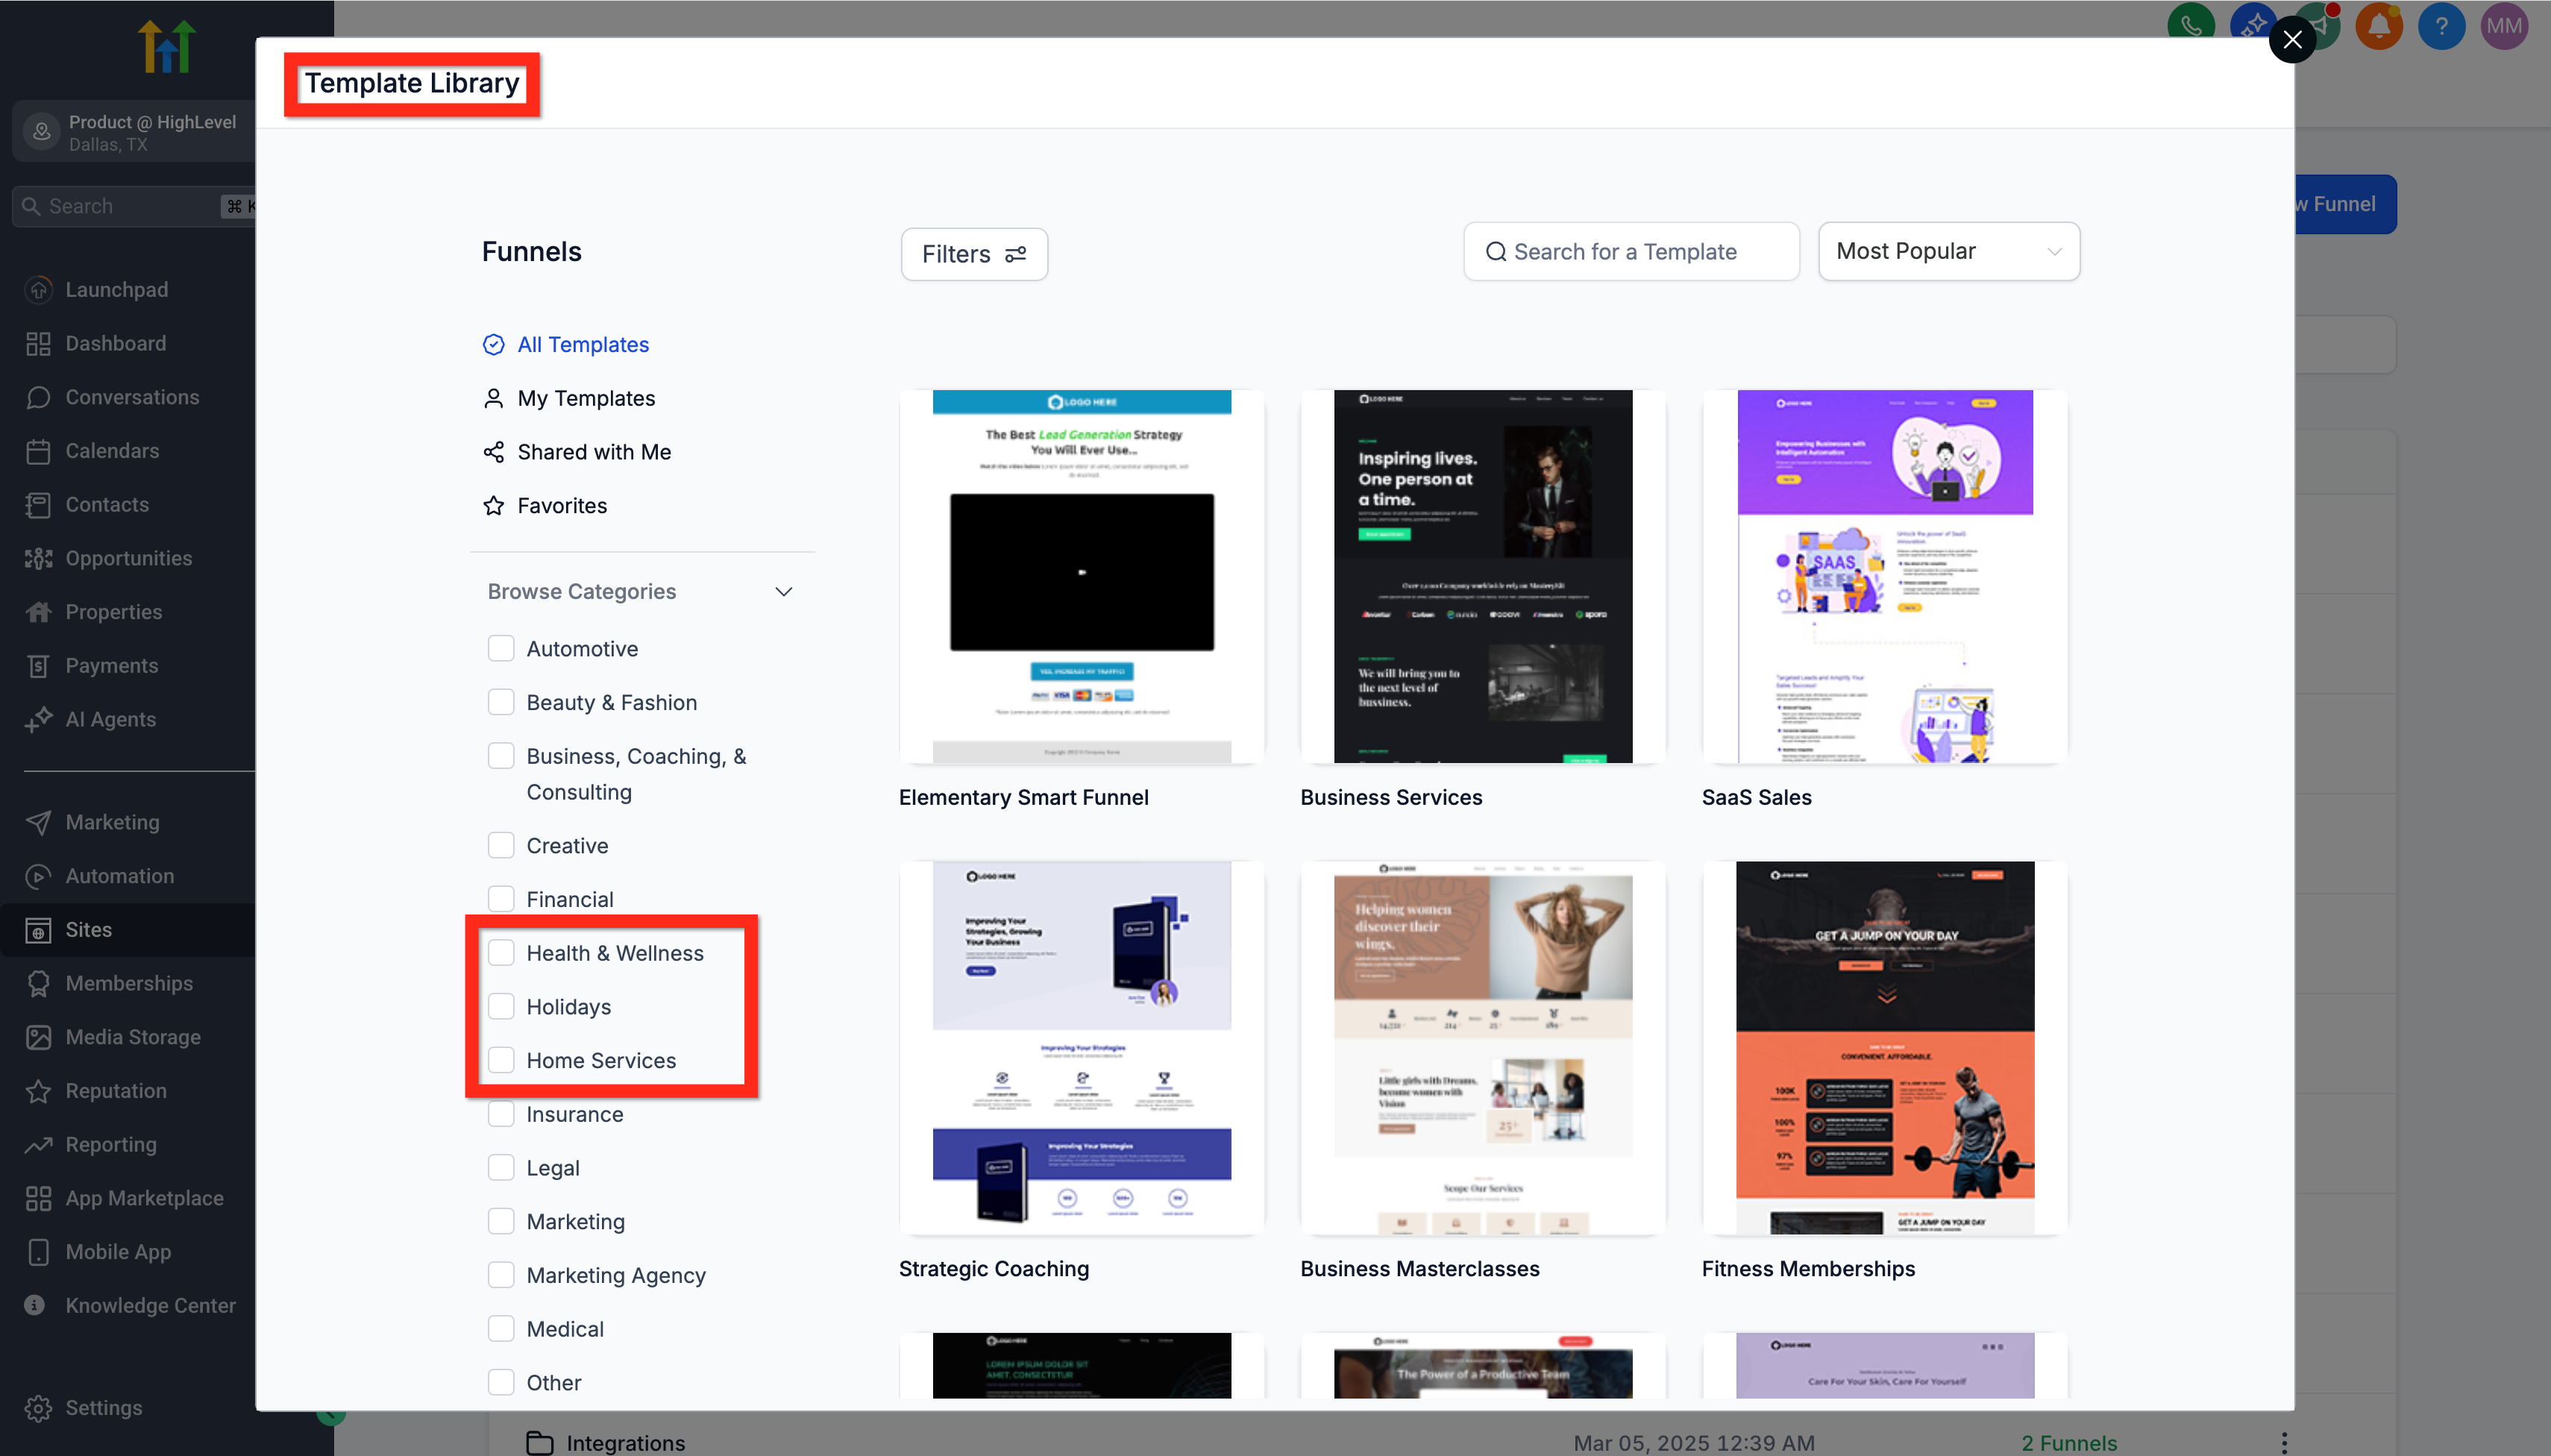The image size is (2551, 1456).
Task: Check the Health & Wellness category
Action: tap(501, 952)
